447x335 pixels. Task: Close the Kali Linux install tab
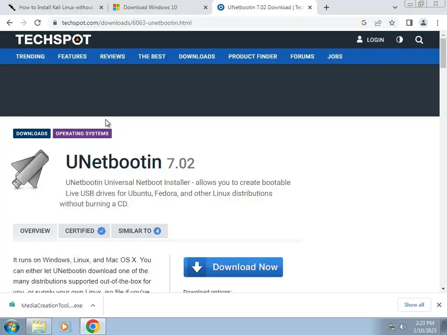(x=101, y=7)
